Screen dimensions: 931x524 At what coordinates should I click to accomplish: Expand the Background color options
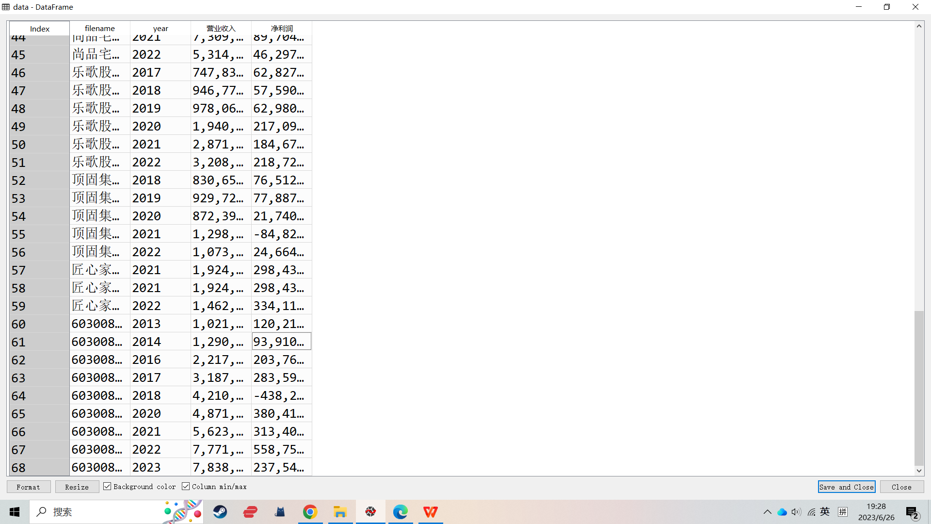pos(107,487)
